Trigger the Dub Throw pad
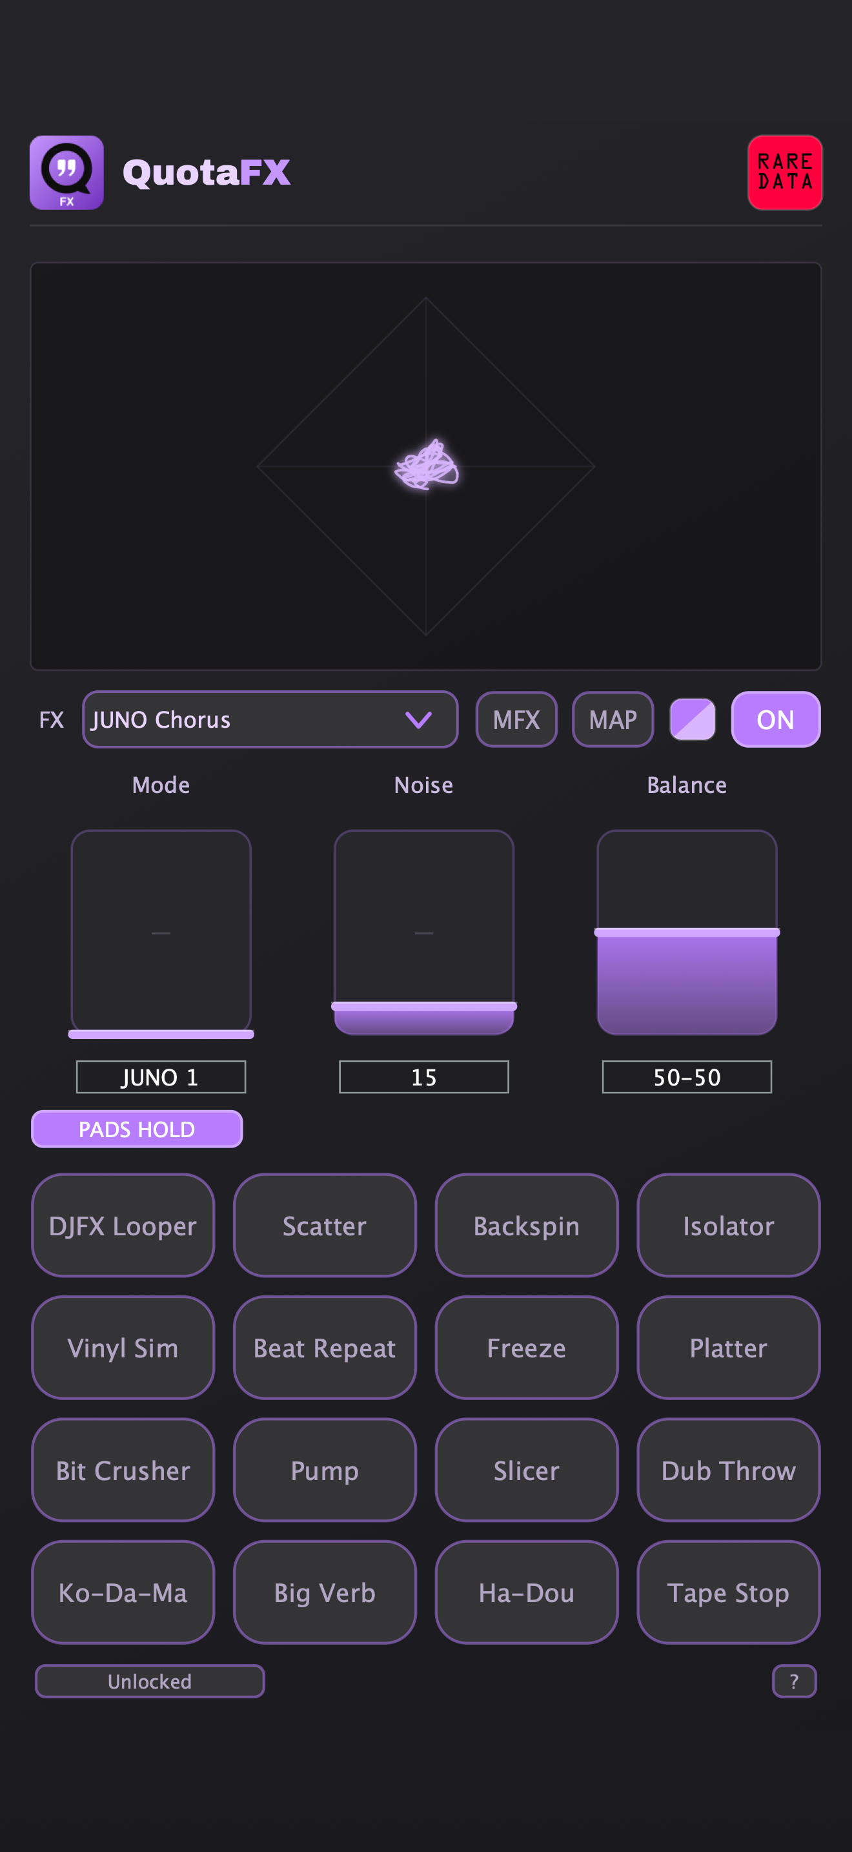This screenshot has width=852, height=1852. (729, 1470)
